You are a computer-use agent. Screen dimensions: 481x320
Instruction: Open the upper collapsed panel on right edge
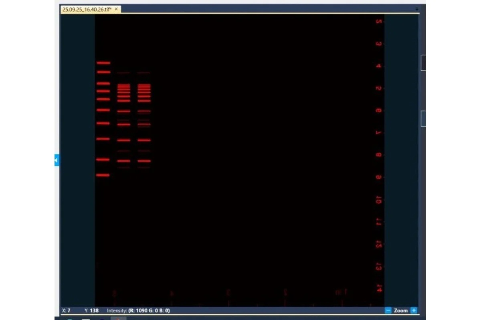click(423, 63)
